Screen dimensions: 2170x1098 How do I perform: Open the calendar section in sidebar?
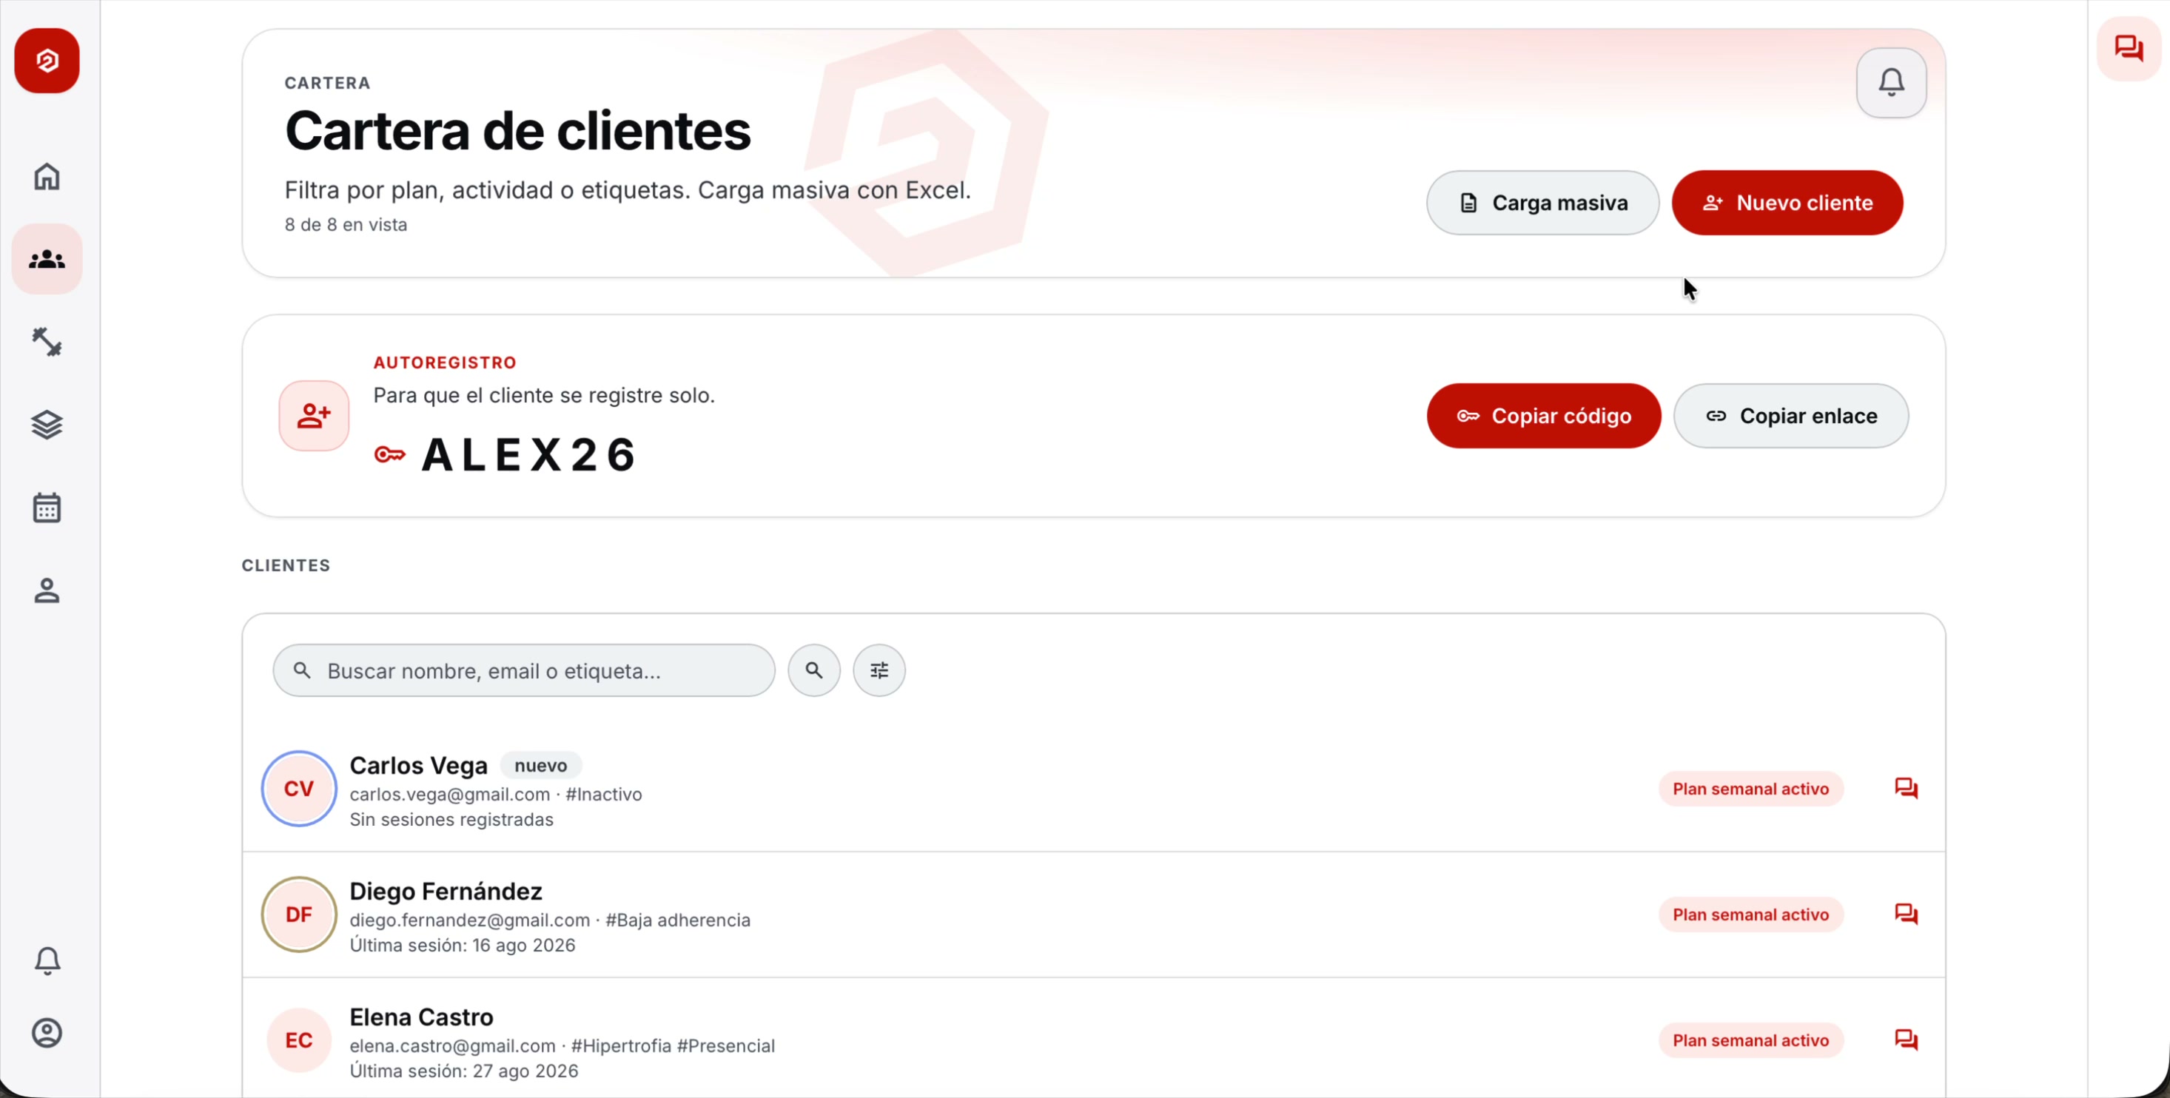[47, 508]
